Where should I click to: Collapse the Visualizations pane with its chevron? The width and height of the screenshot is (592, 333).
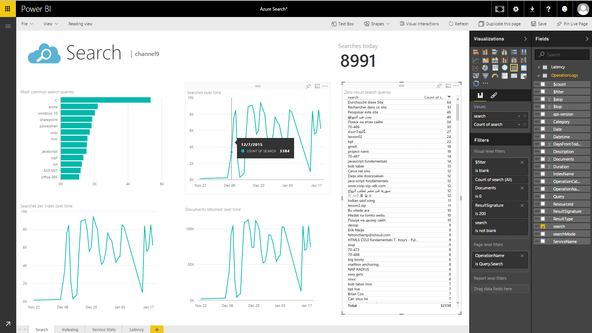pyautogui.click(x=525, y=39)
